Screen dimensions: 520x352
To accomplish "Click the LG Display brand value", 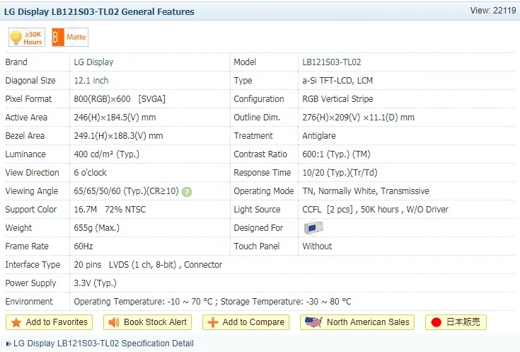I will (93, 62).
